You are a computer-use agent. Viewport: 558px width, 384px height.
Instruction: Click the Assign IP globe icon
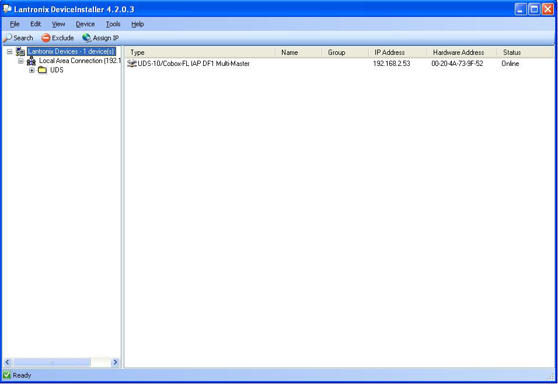click(87, 38)
